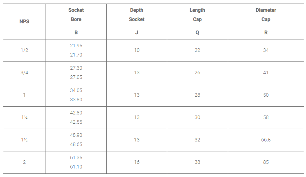The image size is (306, 177).
Task: Click the Diameter Cap column header
Action: tap(266, 15)
